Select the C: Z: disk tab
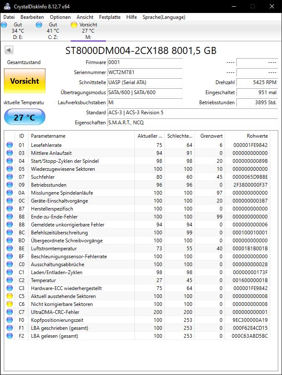Viewport: 282px width, 375px height. (53, 31)
